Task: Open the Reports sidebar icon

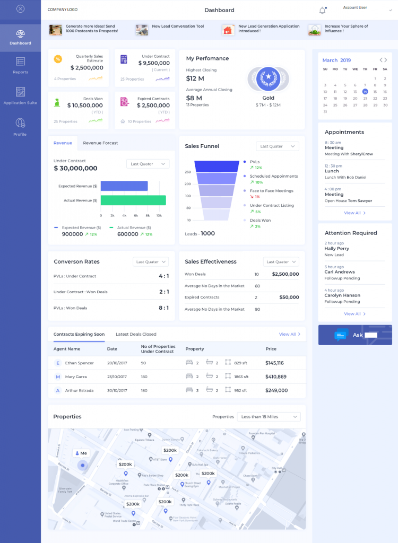Action: pyautogui.click(x=20, y=63)
